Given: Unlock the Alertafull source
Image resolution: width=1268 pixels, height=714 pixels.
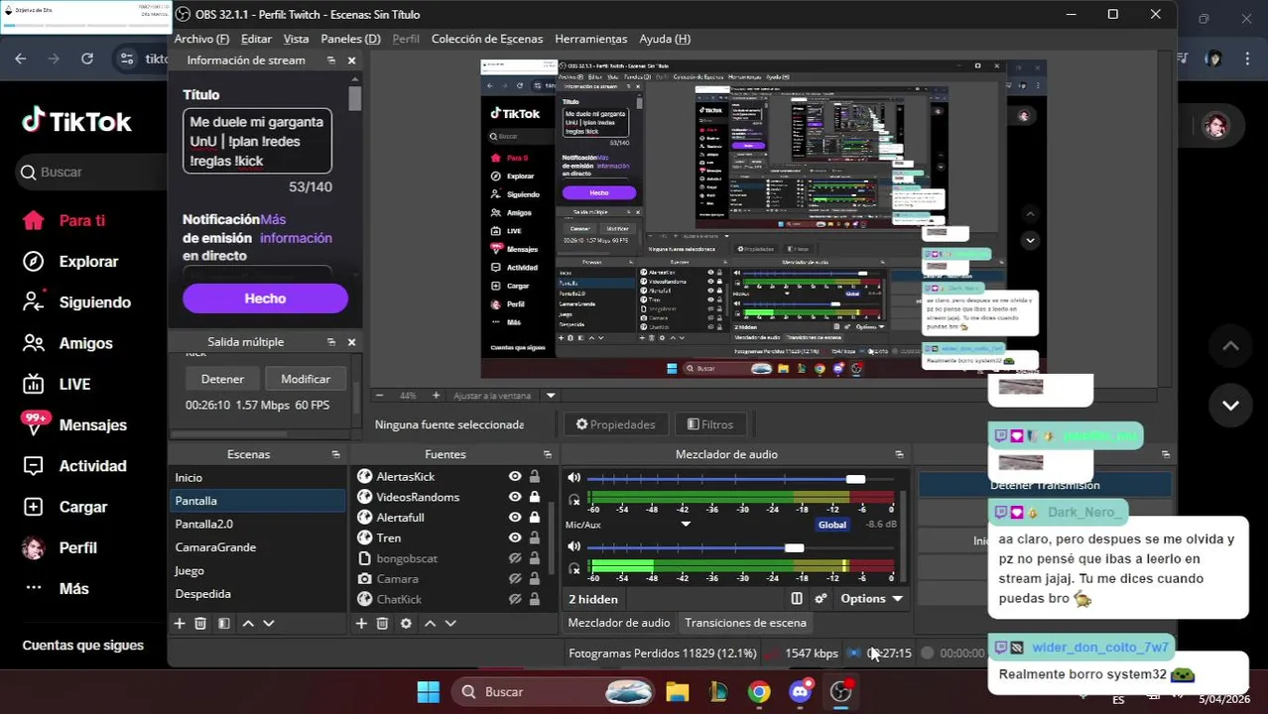Looking at the screenshot, I should click(x=535, y=518).
